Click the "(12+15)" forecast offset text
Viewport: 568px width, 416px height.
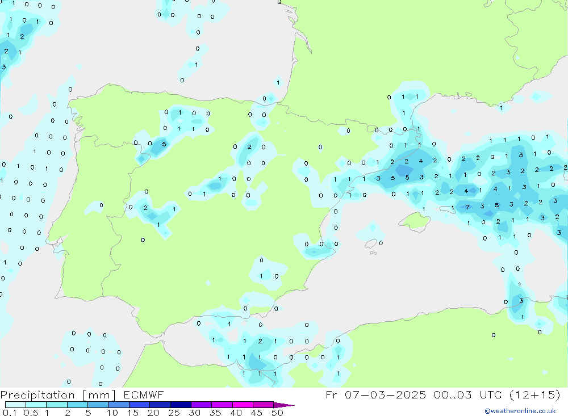tap(534, 394)
